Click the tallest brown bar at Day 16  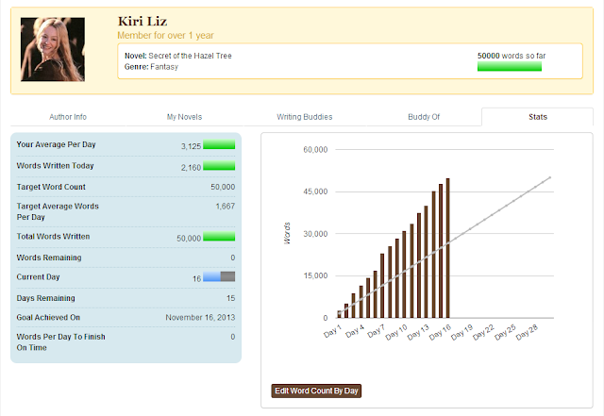pyautogui.click(x=447, y=248)
